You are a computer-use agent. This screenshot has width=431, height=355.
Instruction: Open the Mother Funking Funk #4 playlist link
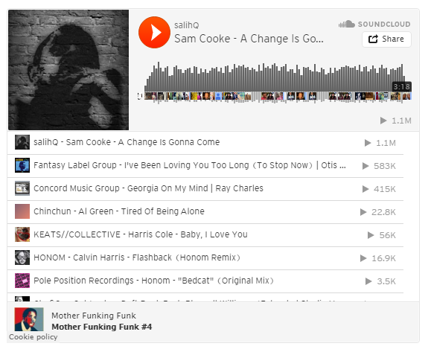102,327
